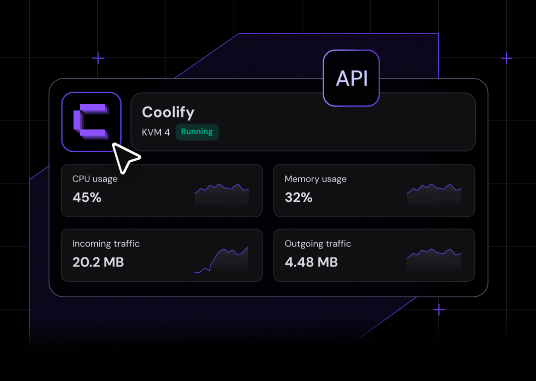Switch to the Outgoing traffic card
Viewport: 536px width, 381px height.
click(374, 254)
